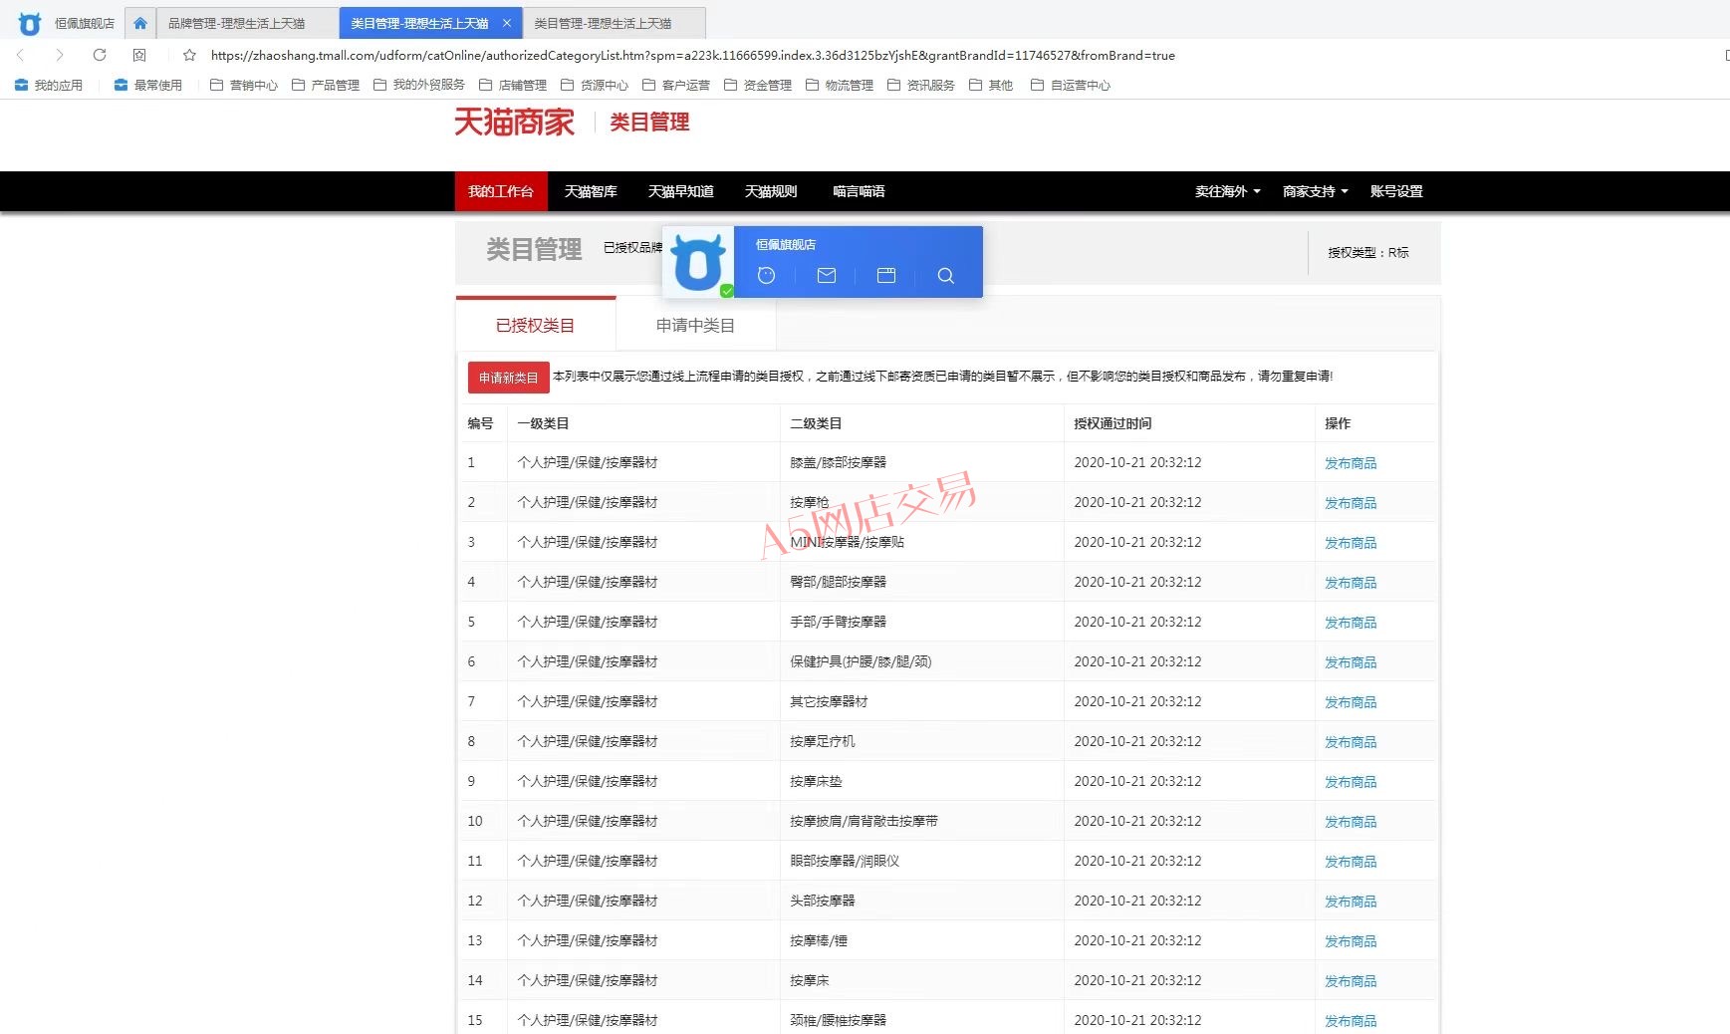This screenshot has width=1730, height=1034.
Task: Click the 授权类型：R标 label
Action: point(1368,253)
